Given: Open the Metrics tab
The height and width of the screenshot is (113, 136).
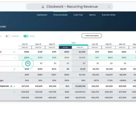Looking at the screenshot, I should (x=92, y=15).
